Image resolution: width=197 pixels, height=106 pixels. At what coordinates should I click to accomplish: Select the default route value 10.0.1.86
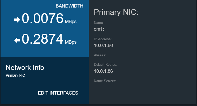click(x=103, y=71)
